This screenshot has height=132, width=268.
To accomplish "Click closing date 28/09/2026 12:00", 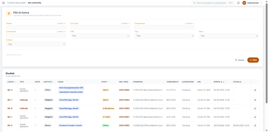I will 241,125.
